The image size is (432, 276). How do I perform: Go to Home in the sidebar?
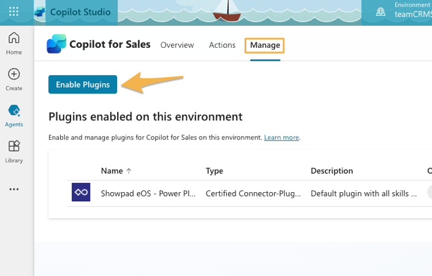pos(13,43)
